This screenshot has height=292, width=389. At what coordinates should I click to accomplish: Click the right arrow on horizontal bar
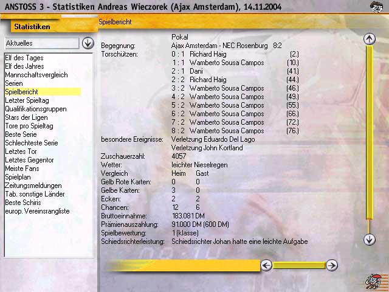(331, 265)
